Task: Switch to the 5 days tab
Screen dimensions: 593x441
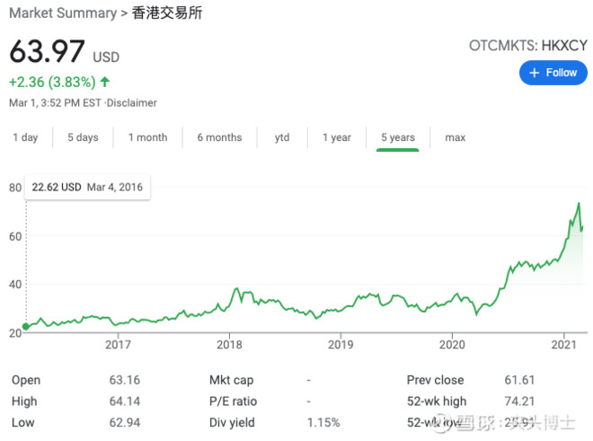Action: click(x=83, y=137)
